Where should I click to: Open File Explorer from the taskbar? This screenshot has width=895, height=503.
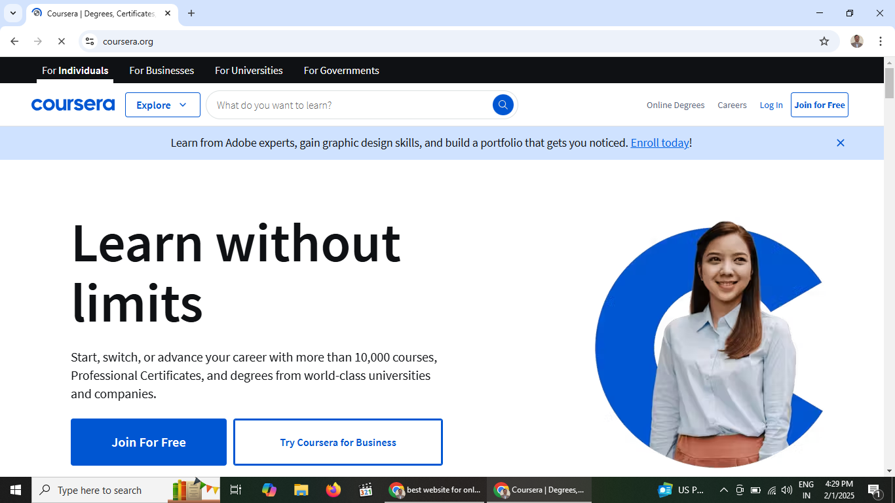pos(301,490)
